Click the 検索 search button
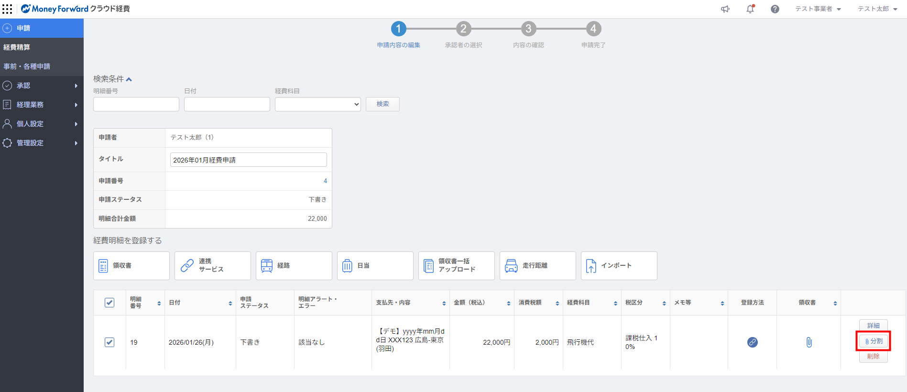Image resolution: width=907 pixels, height=392 pixels. (382, 104)
